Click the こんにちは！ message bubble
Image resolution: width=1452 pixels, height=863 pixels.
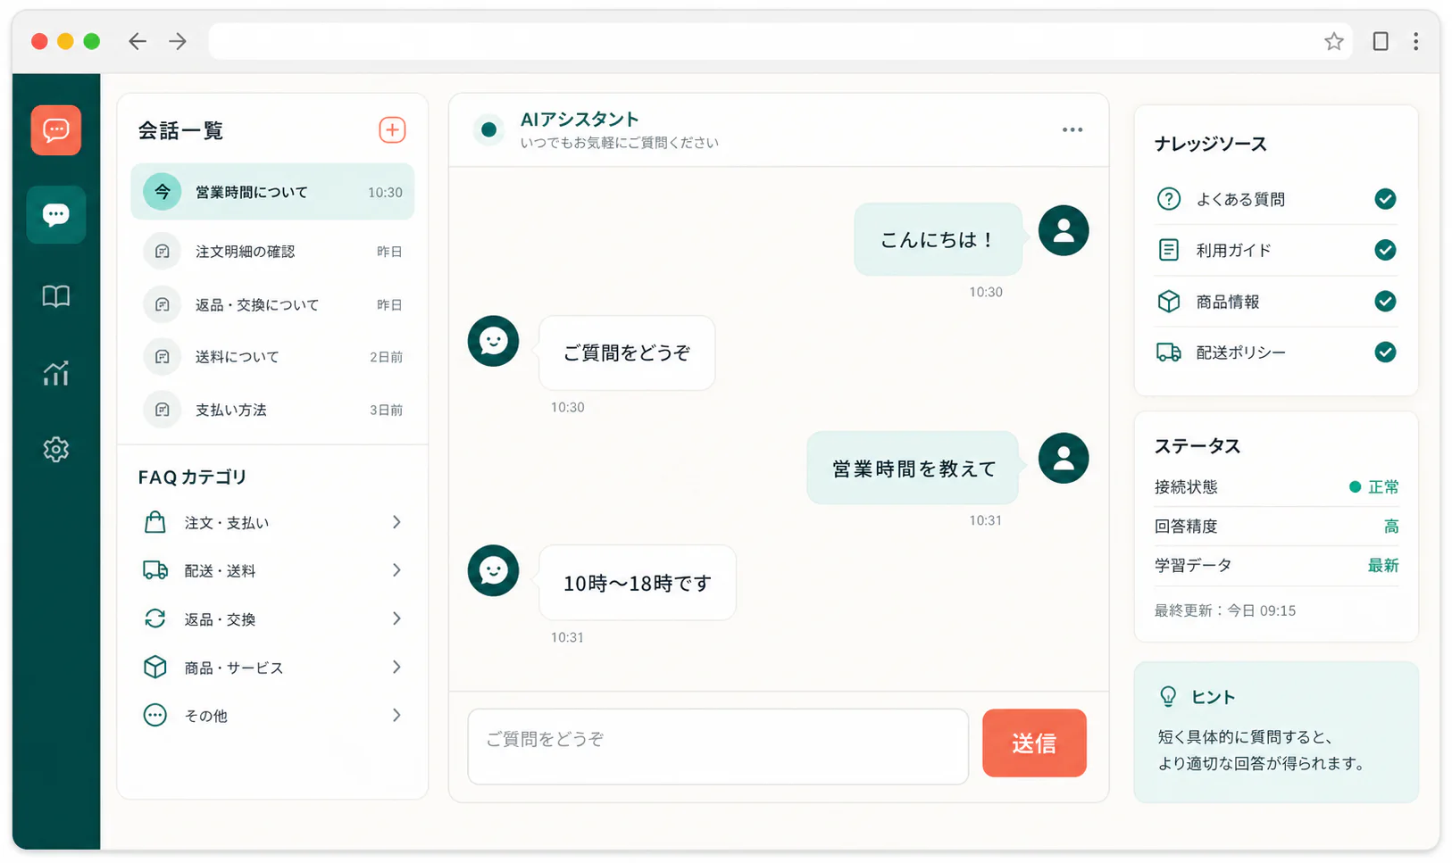pyautogui.click(x=938, y=239)
